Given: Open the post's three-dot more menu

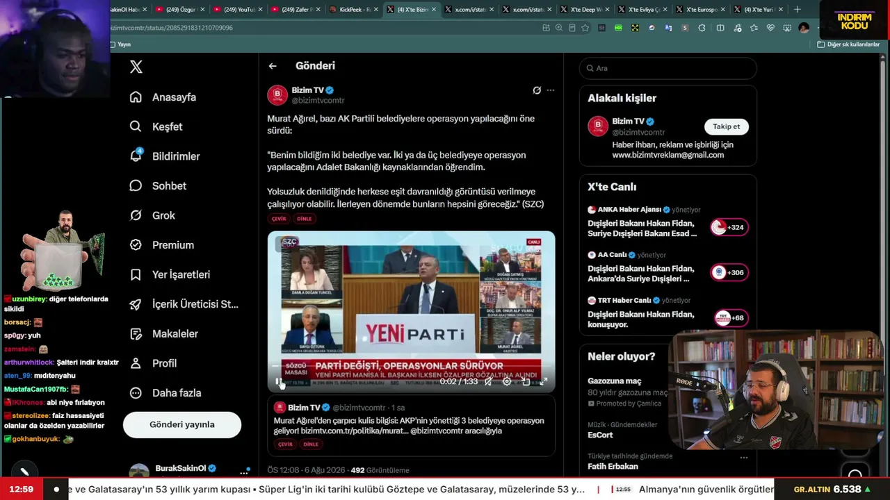Looking at the screenshot, I should [551, 90].
